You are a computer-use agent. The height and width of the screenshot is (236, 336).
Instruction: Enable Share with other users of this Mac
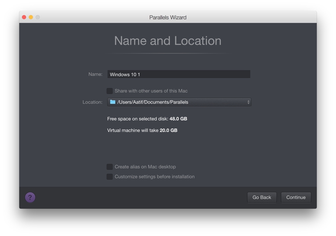pyautogui.click(x=110, y=91)
